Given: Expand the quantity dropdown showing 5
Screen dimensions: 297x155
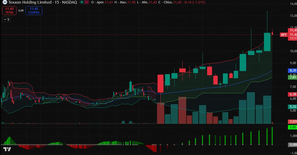Looking at the screenshot, I should point(6,19).
